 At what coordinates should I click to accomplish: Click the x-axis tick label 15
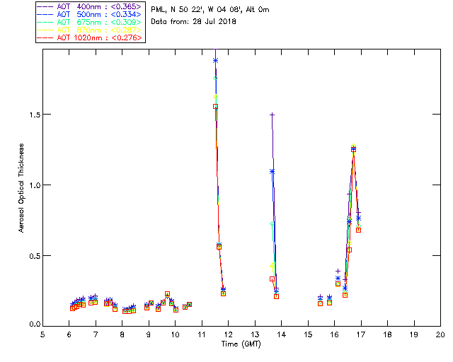click(308, 334)
